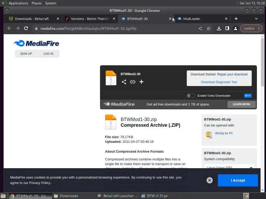This screenshot has height=199, width=266.
Task: Click the BTWMod1-30.zip archive icon
Action: [111, 122]
